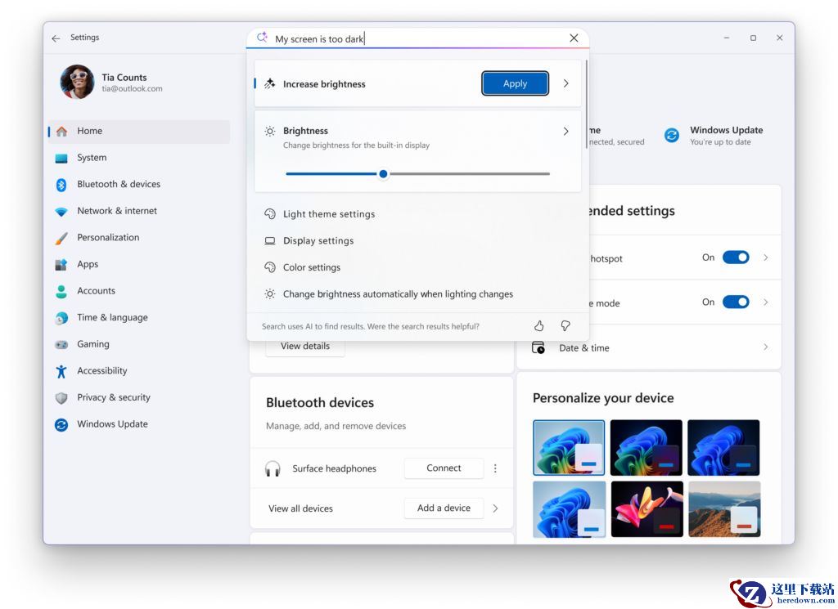The height and width of the screenshot is (609, 838).
Task: Click the thumbs down feedback icon
Action: (x=565, y=326)
